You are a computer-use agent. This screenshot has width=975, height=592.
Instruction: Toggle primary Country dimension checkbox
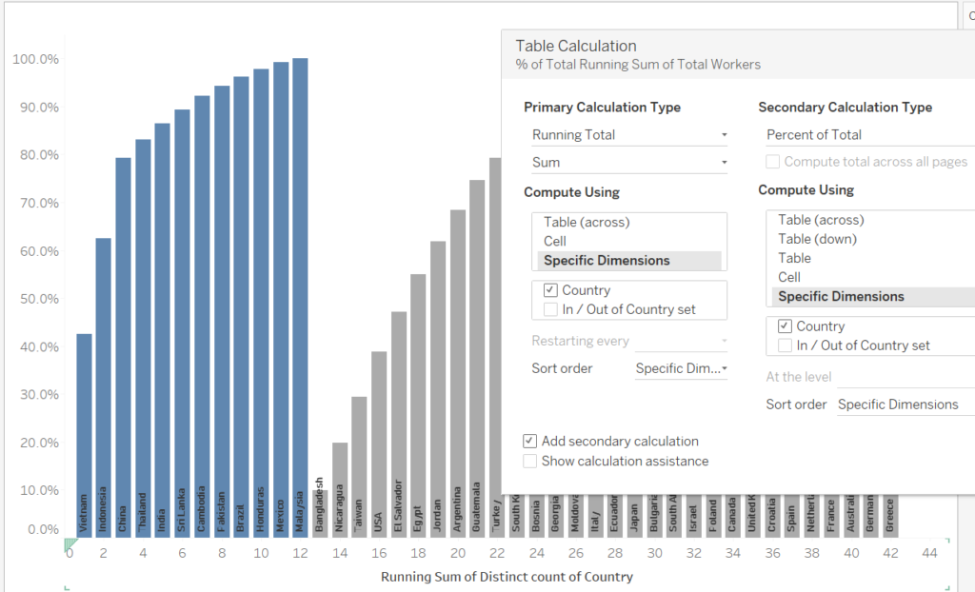click(550, 290)
